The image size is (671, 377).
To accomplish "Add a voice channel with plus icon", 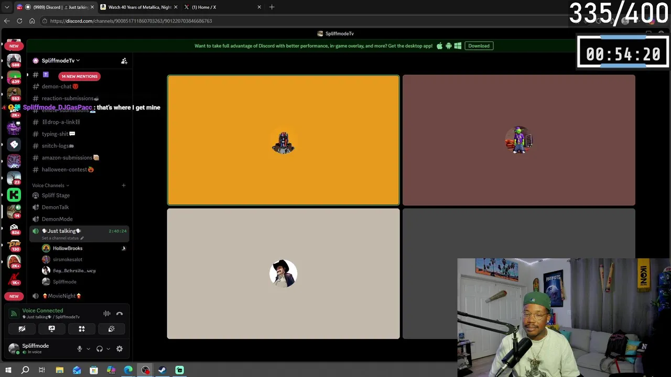I will click(x=124, y=185).
